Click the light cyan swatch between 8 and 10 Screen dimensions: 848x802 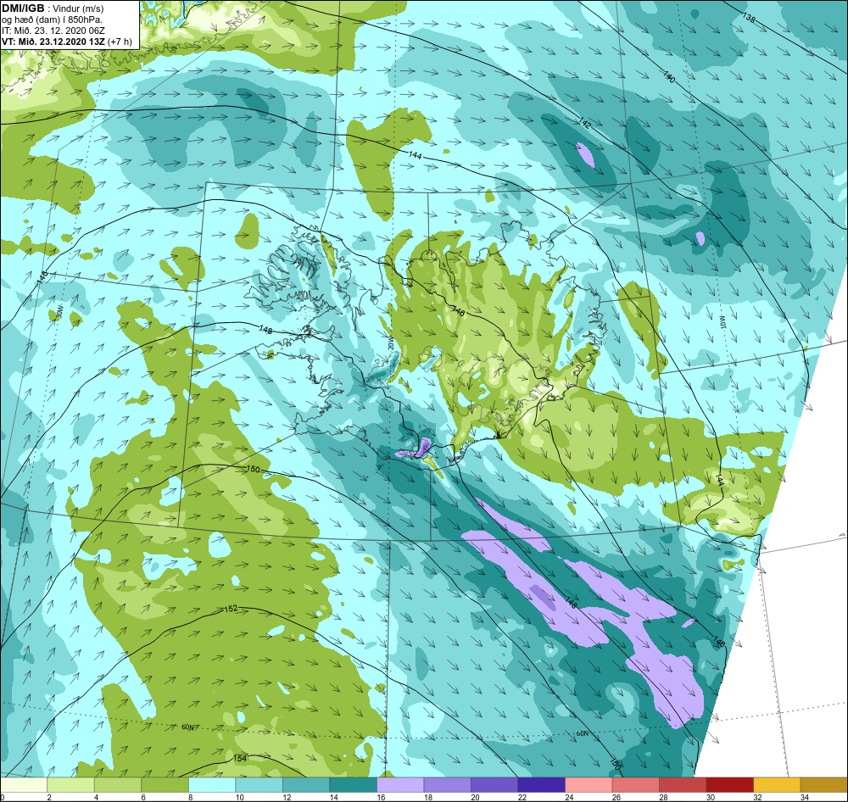[212, 784]
